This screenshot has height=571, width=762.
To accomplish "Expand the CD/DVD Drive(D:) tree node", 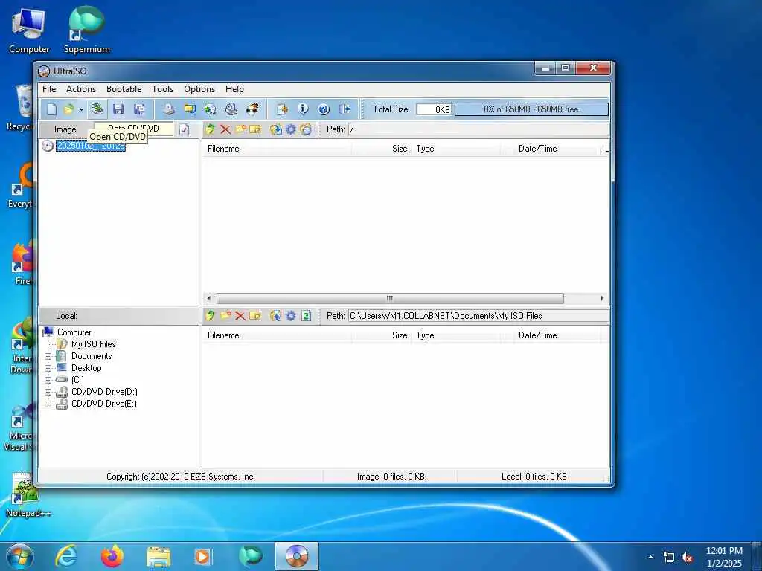I will 48,392.
